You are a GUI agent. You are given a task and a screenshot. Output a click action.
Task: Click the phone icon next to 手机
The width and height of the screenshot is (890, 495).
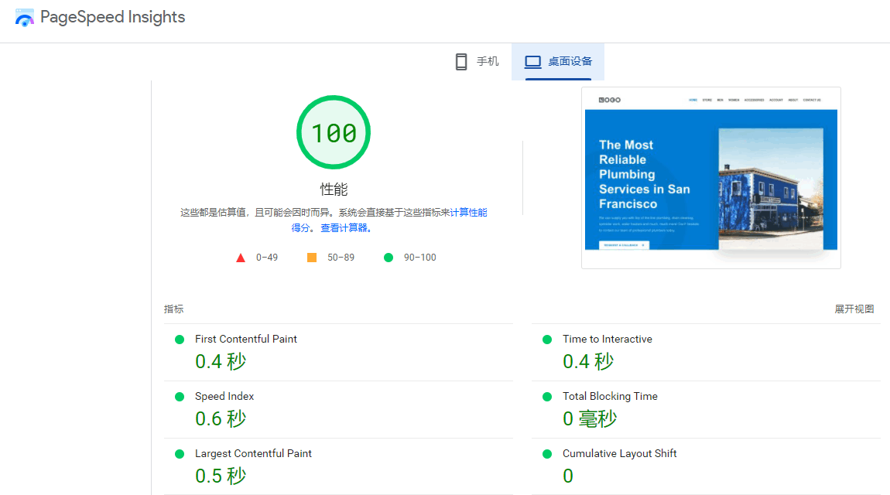[461, 61]
